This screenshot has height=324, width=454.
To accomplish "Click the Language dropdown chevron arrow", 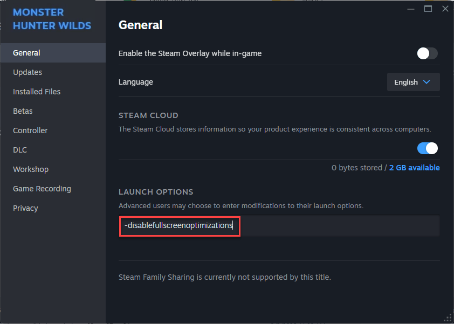I will coord(427,82).
